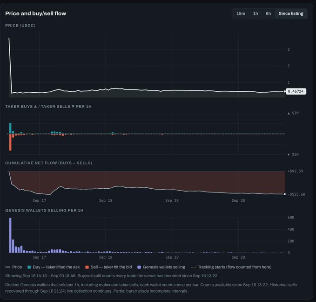This screenshot has height=302, width=316.
Task: Click the Sep 18 label under net flow chart
Action: 106,200
